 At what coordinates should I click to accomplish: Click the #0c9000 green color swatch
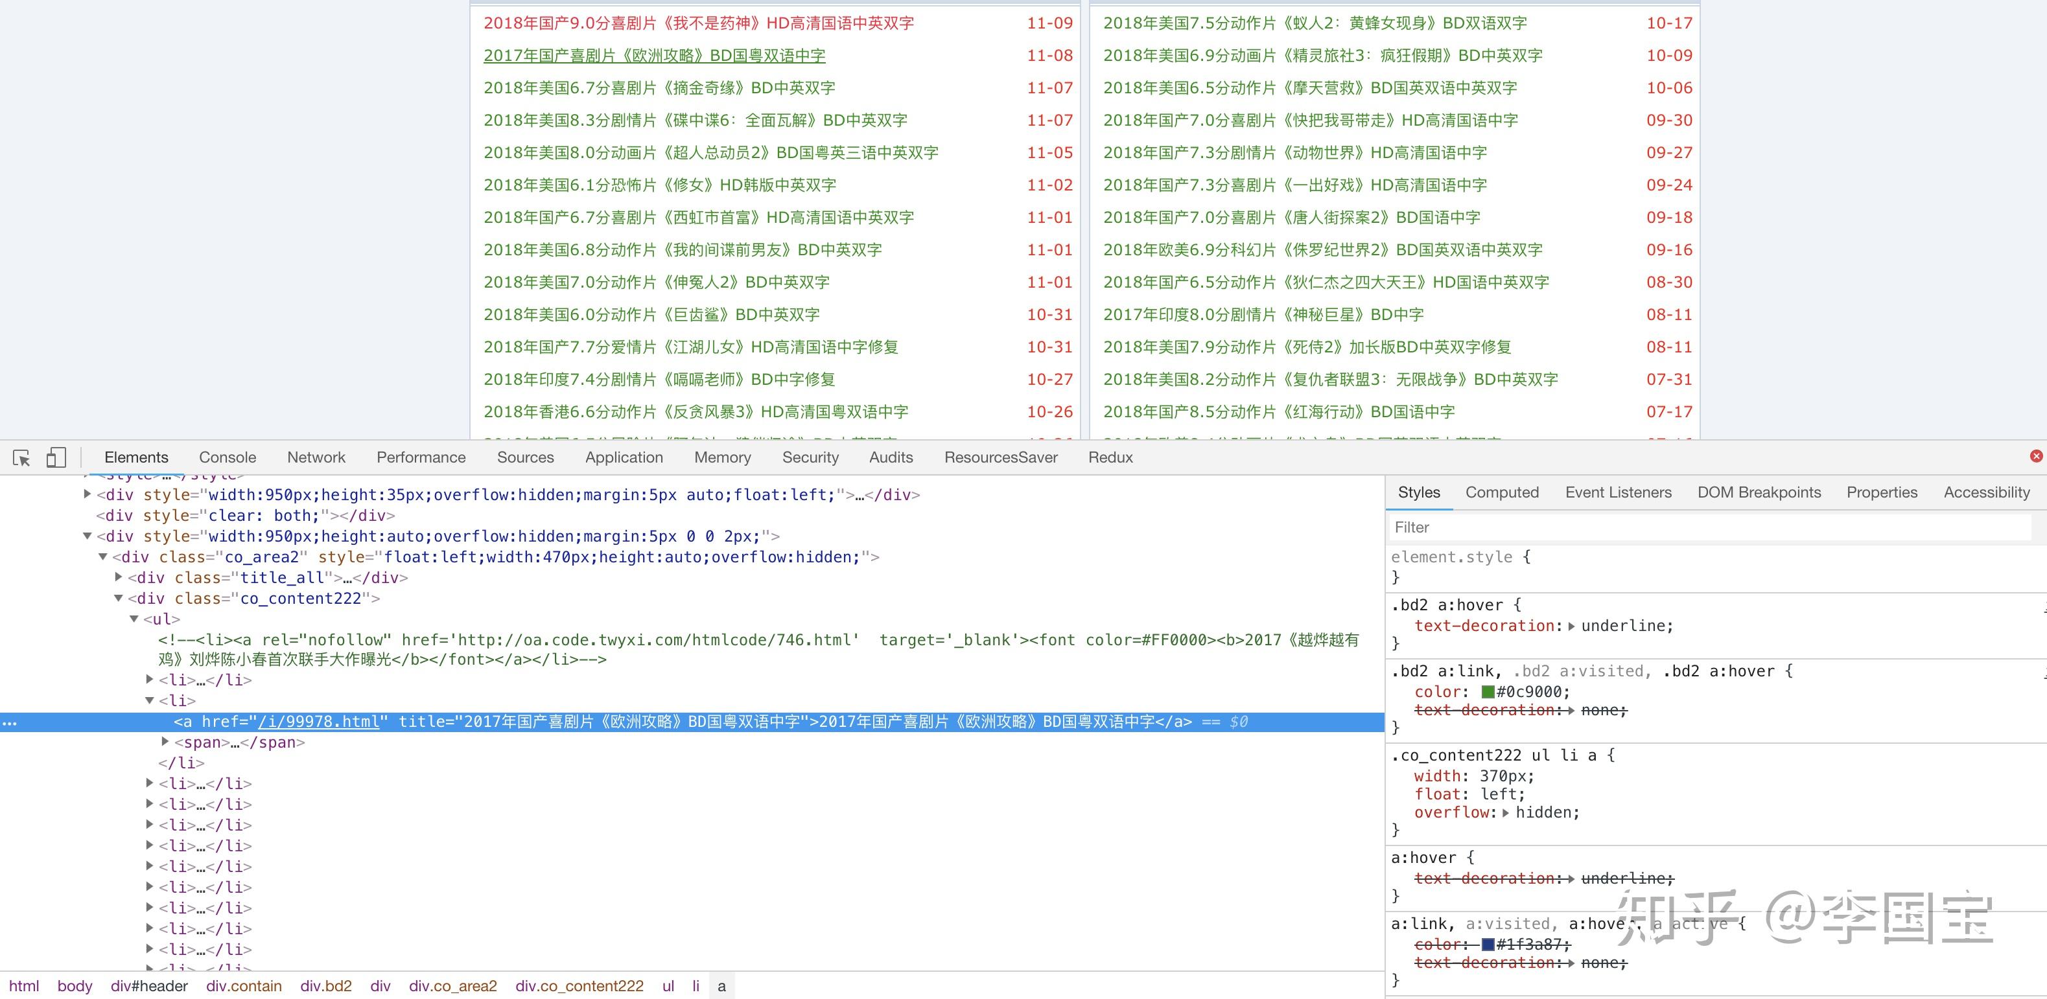click(1488, 692)
